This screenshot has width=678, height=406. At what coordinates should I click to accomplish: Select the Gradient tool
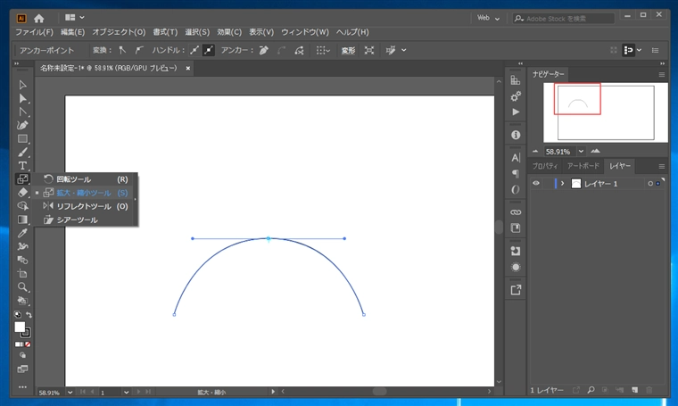click(22, 220)
